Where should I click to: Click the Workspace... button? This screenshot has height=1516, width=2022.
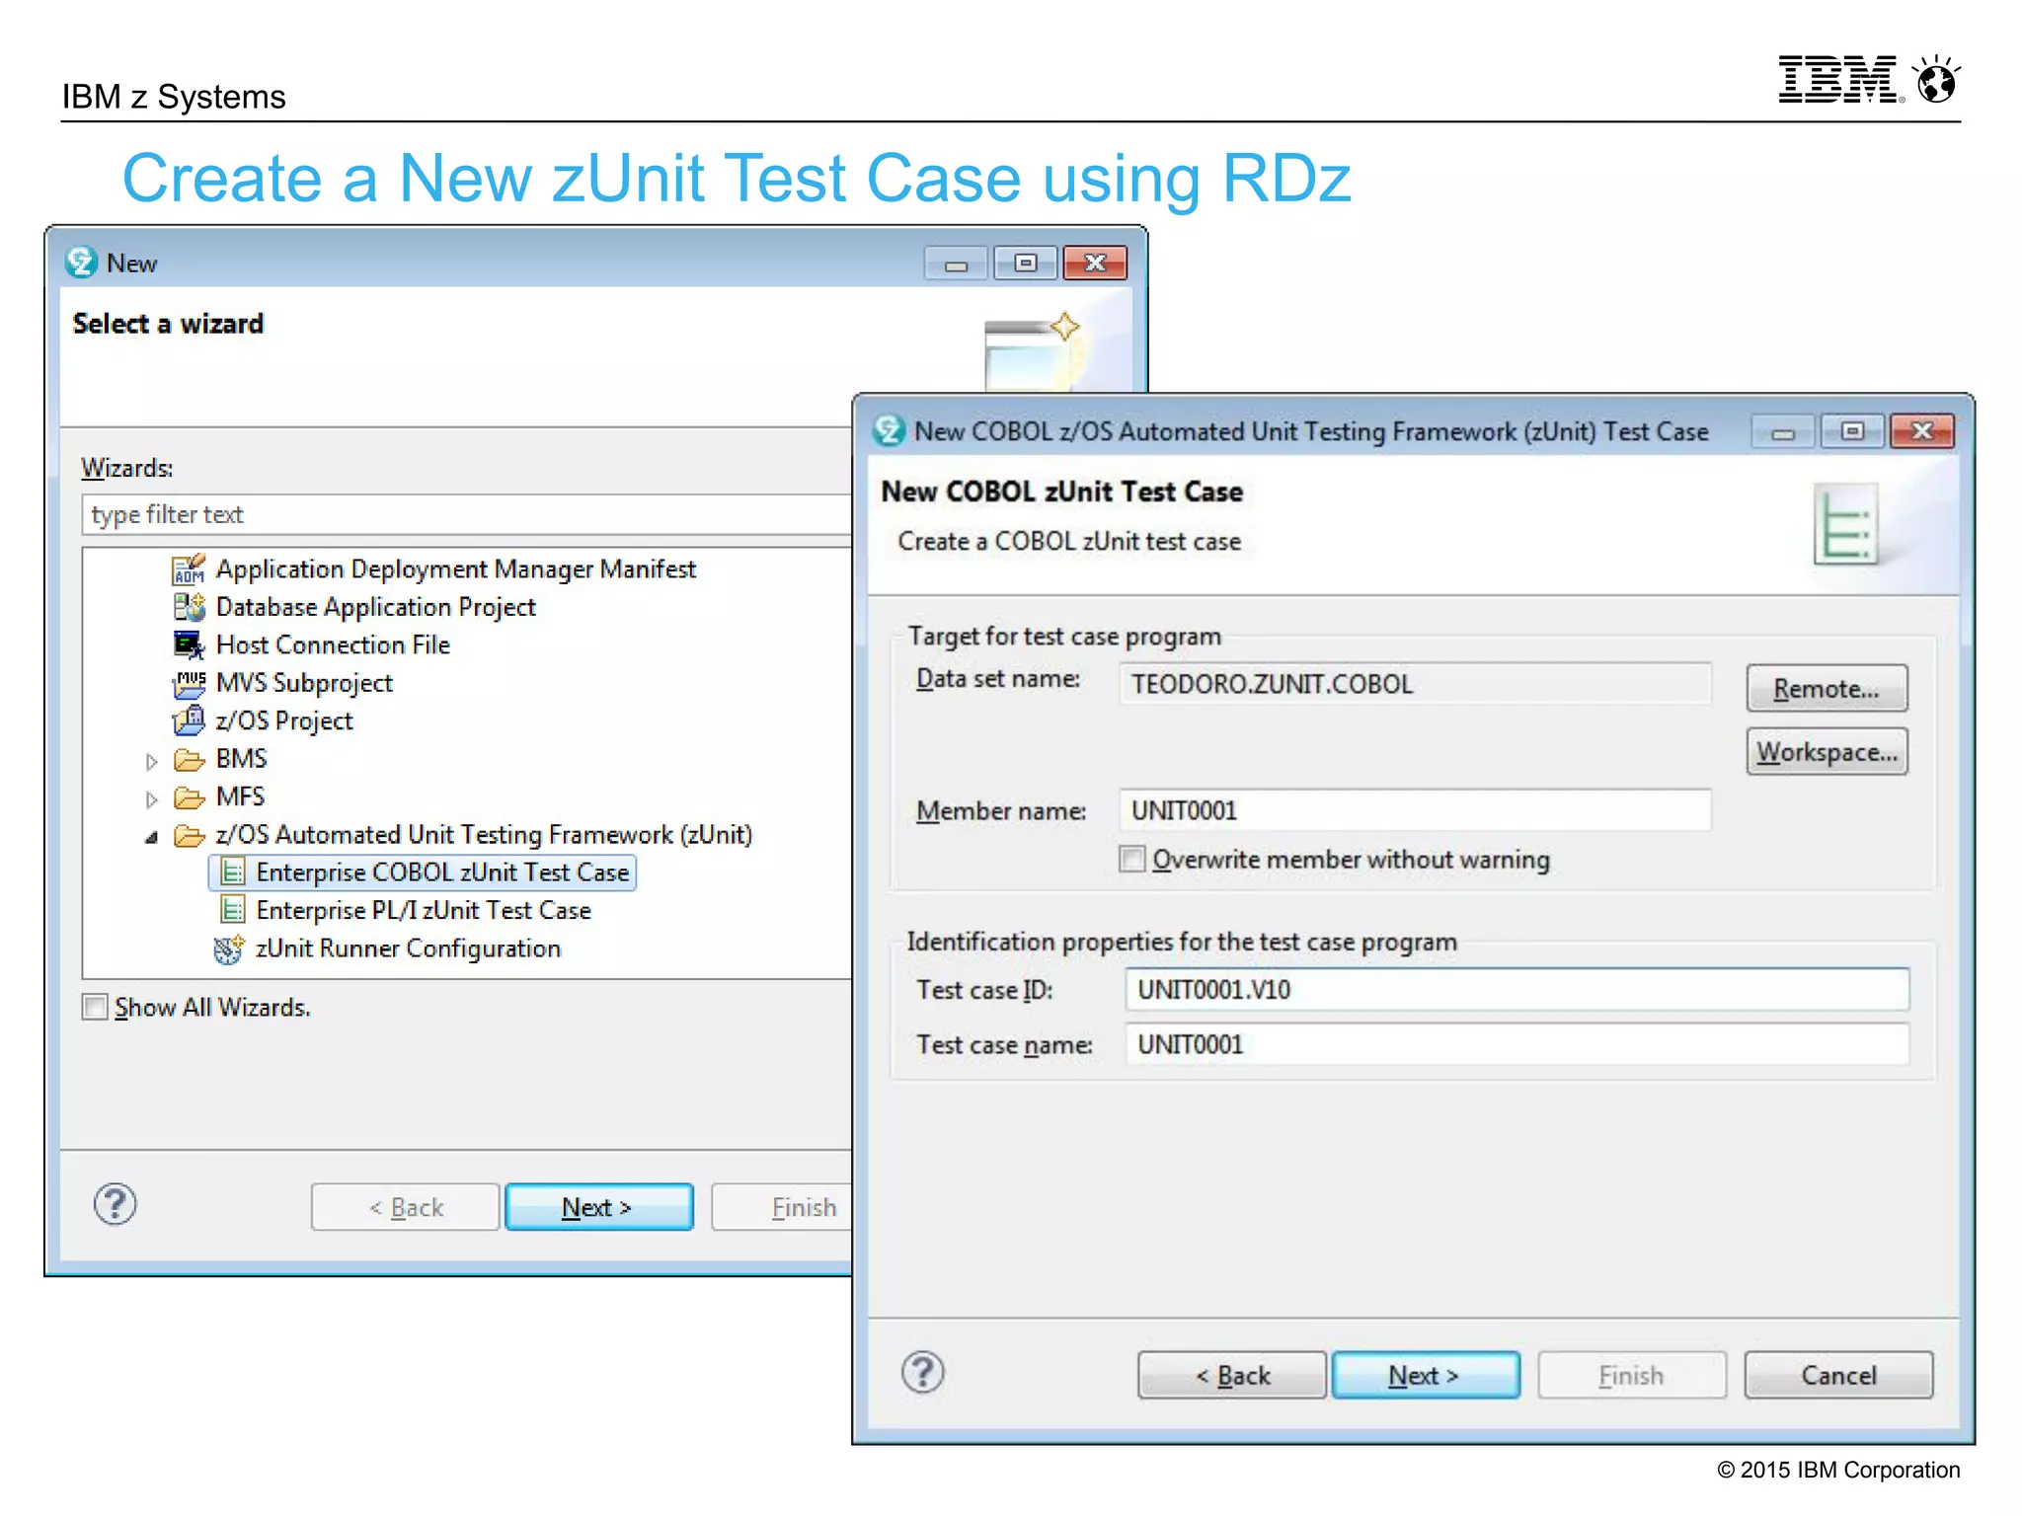pos(1826,752)
